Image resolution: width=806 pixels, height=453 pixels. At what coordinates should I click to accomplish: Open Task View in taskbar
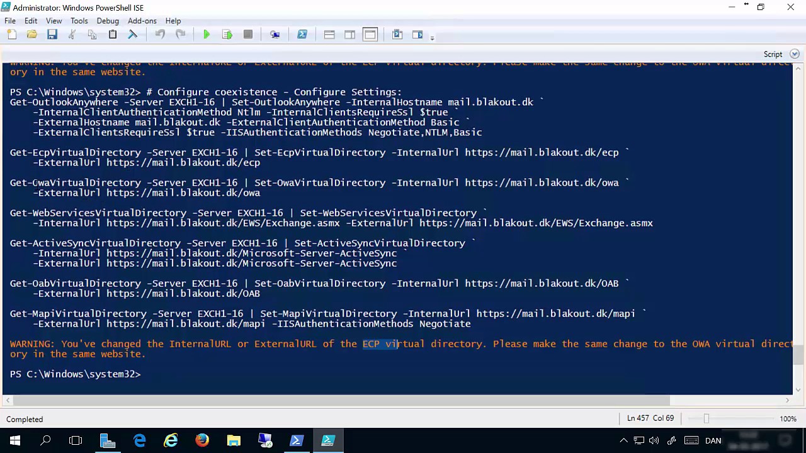pyautogui.click(x=76, y=440)
